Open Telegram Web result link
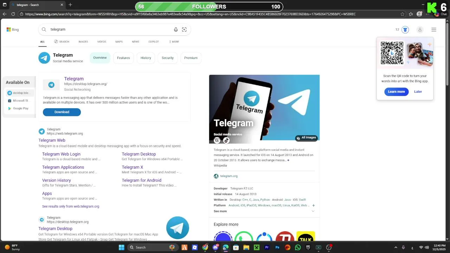Screen dimensions: 450x253 tap(52, 140)
